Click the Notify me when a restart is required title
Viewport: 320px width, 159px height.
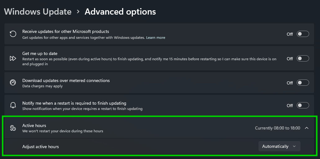pos(74,103)
